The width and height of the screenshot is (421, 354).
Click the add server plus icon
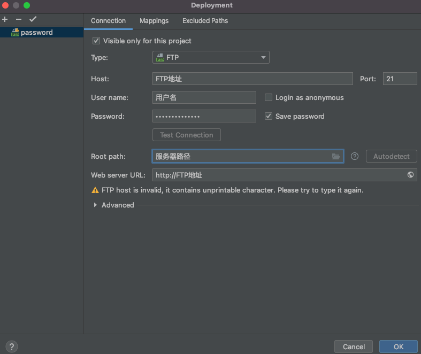[5, 19]
